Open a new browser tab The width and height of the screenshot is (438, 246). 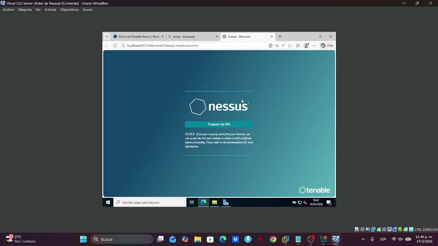[280, 37]
